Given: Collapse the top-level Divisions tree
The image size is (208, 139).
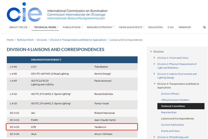Looking at the screenshot, I should 151,51.
